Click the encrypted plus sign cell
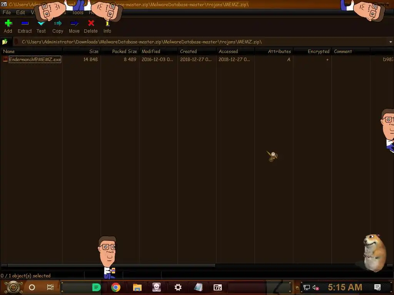The width and height of the screenshot is (394, 295). point(327,60)
